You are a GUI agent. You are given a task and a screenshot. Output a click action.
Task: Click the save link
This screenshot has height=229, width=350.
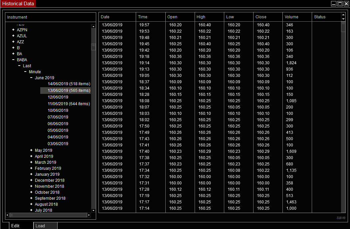click(341, 217)
